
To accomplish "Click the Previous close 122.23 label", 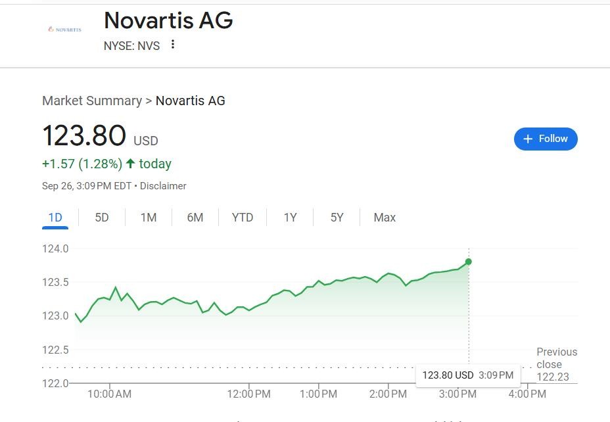I will tap(556, 364).
